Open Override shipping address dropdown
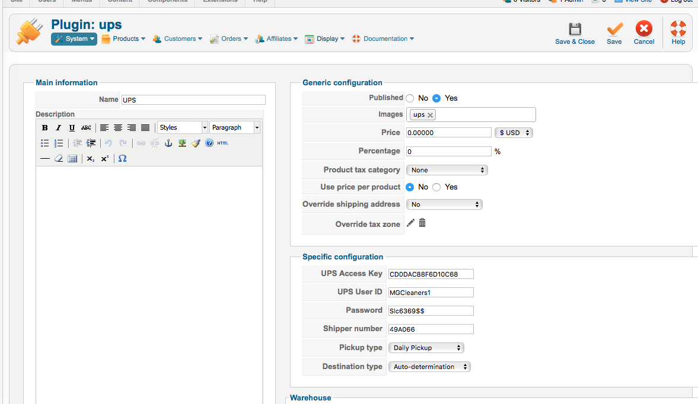Image resolution: width=698 pixels, height=404 pixels. coord(444,204)
